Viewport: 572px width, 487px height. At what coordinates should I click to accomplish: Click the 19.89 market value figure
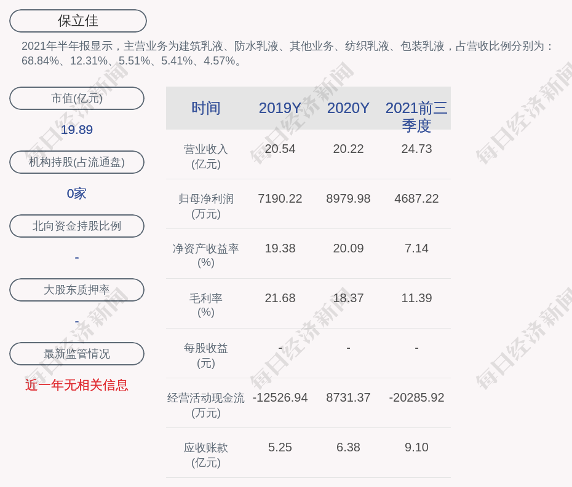coord(77,130)
